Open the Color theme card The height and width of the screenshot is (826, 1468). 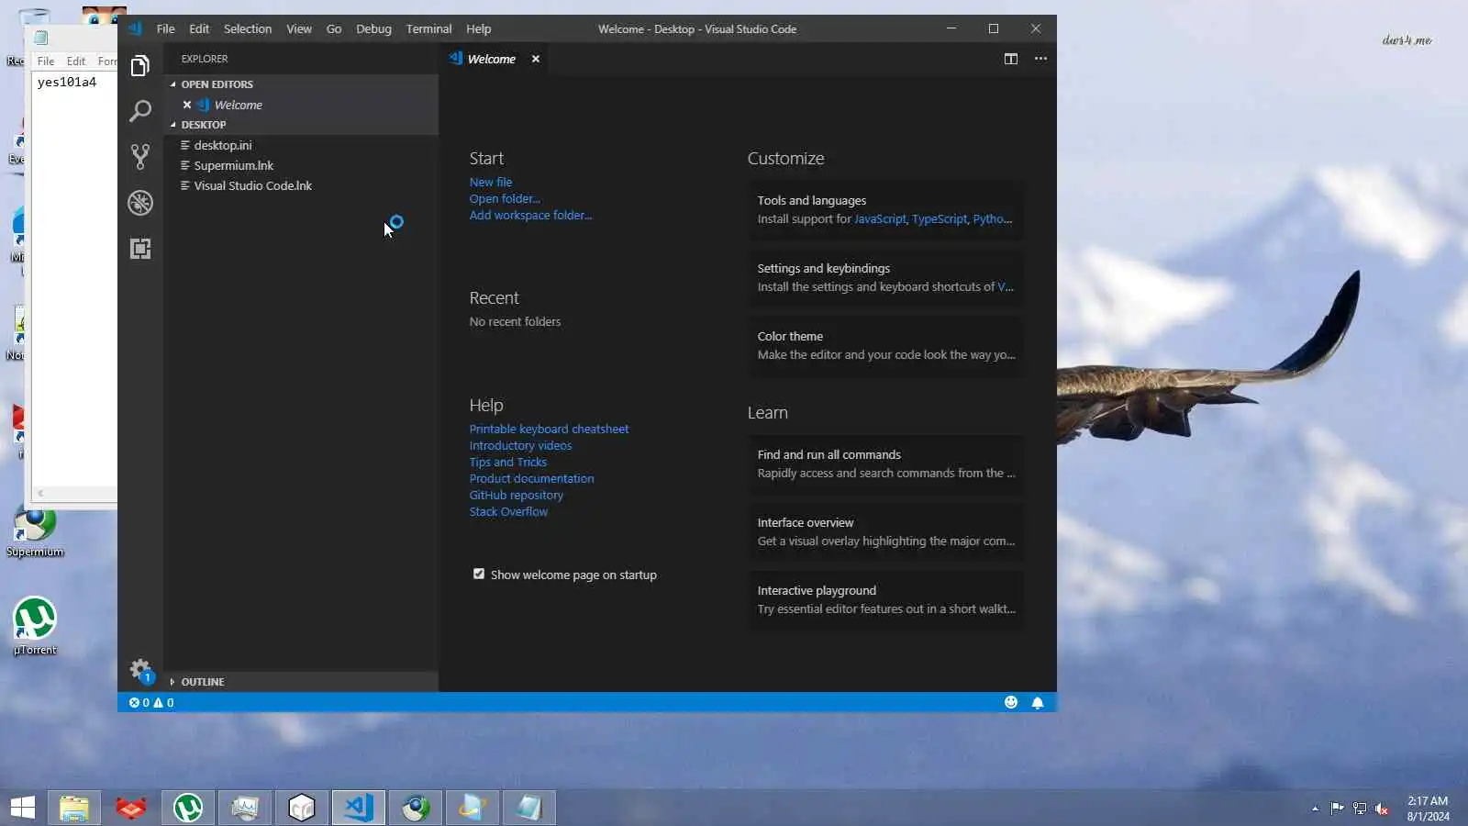point(886,346)
